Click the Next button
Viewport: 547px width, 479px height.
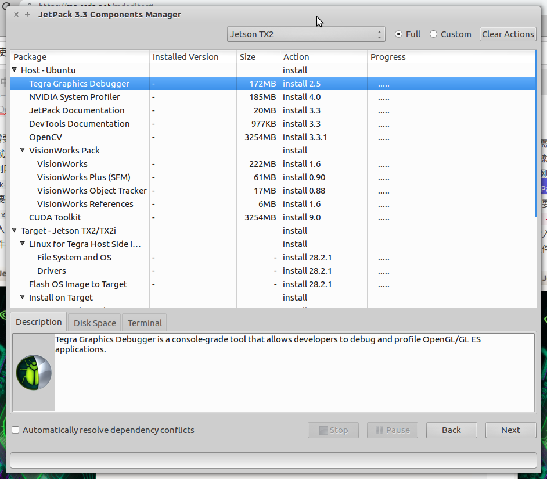511,430
